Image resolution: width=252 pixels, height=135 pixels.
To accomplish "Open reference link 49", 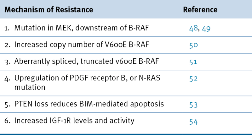I will (x=205, y=29).
